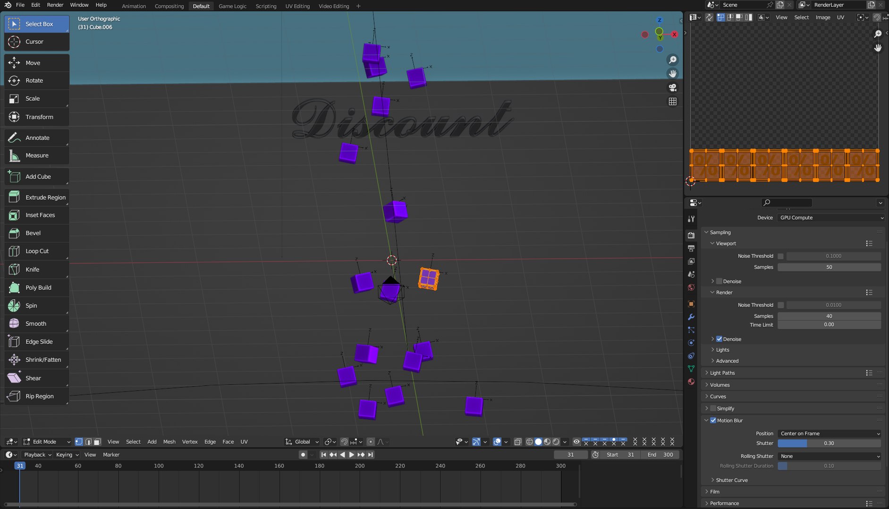Screen dimensions: 889x509
Task: Click the current frame field showing 31
Action: pyautogui.click(x=571, y=455)
